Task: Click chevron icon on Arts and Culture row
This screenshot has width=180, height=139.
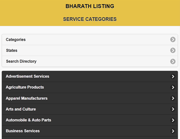Action: [x=173, y=109]
